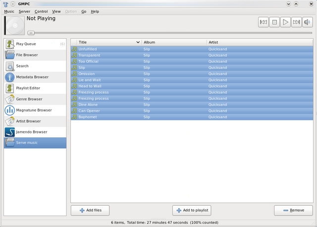Screen dimensions: 317x227
Task: Click the sort arrow in the Title column header
Action: point(138,42)
